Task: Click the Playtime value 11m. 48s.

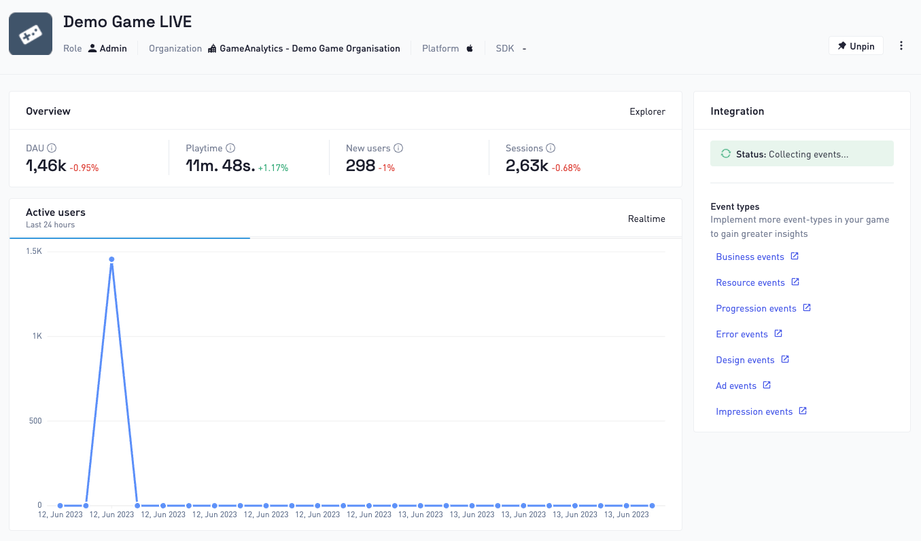Action: (220, 165)
